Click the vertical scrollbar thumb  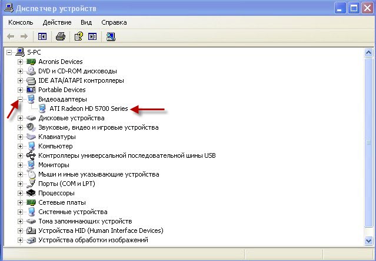[368, 143]
